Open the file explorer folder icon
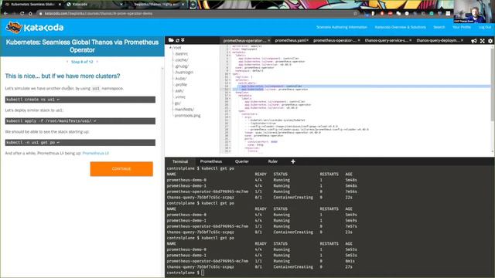 171,40
